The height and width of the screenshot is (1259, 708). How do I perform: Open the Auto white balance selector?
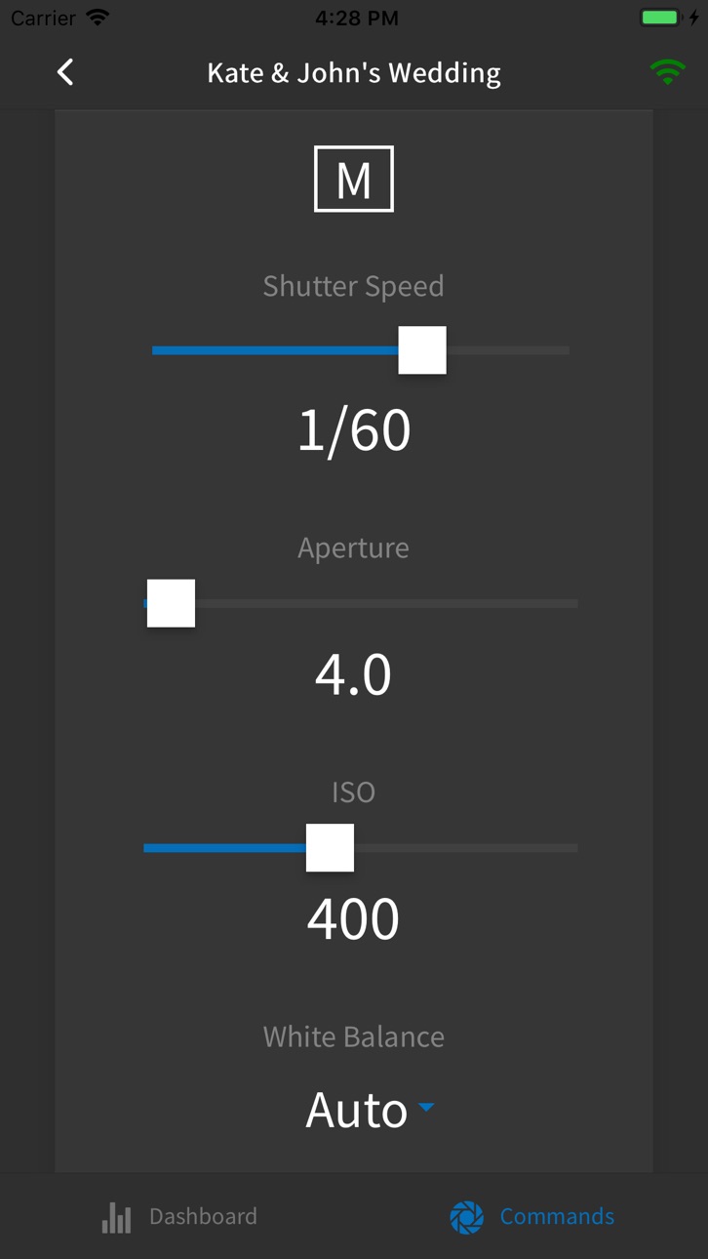[x=371, y=1110]
